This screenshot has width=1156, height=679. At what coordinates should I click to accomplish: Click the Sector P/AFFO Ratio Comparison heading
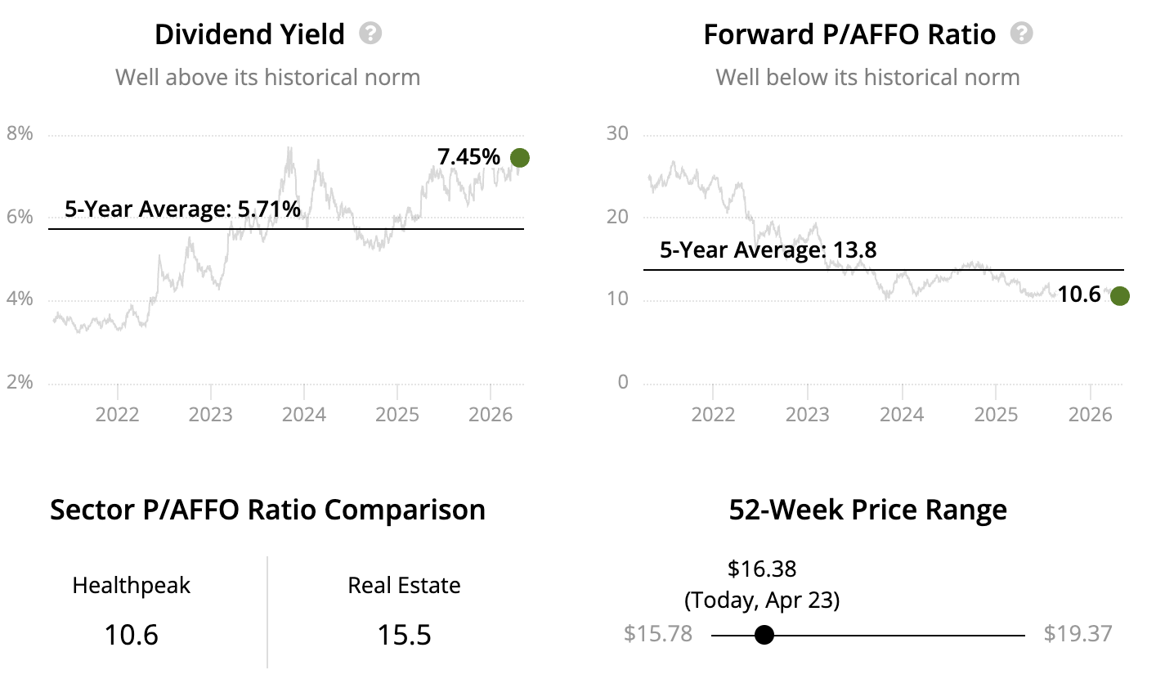point(267,510)
